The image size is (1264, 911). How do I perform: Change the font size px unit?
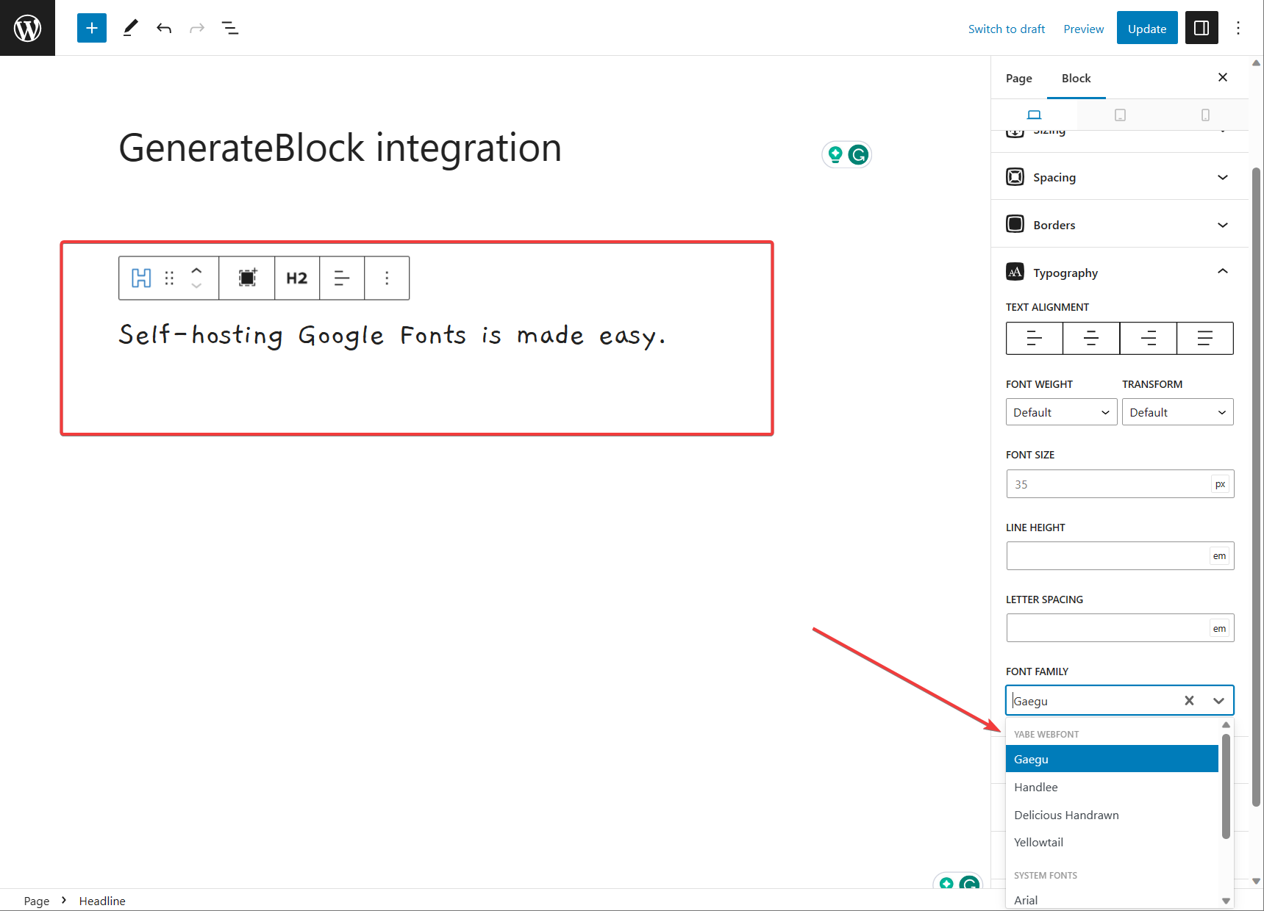[x=1221, y=484]
